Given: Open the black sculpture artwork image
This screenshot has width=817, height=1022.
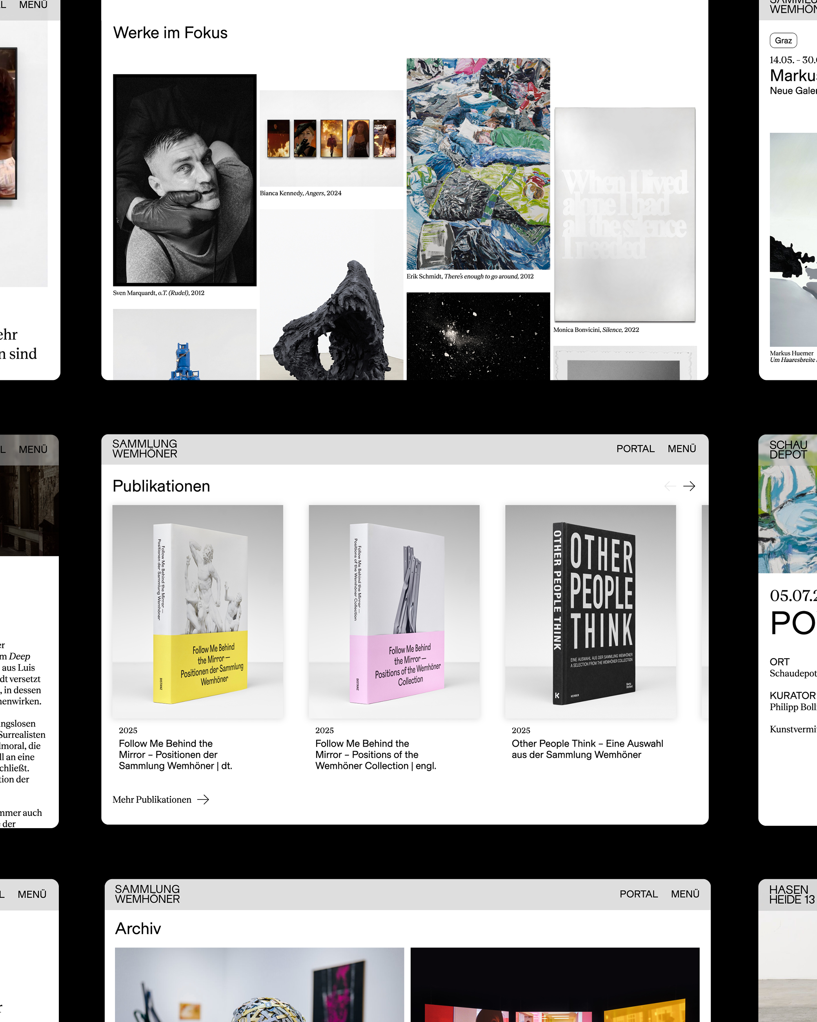Looking at the screenshot, I should point(331,294).
